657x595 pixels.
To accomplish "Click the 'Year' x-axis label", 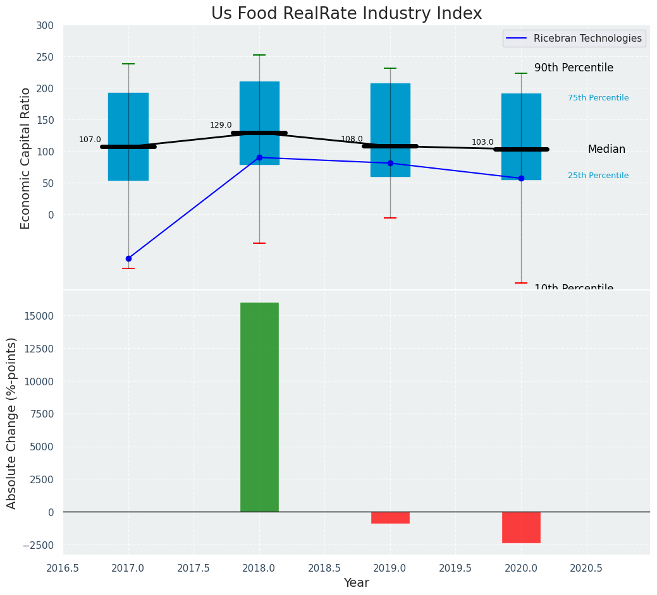I will coord(357,582).
